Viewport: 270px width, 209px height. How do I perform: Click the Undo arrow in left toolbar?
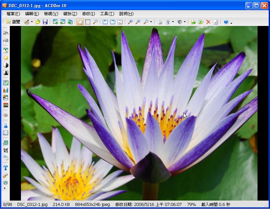coord(5,33)
